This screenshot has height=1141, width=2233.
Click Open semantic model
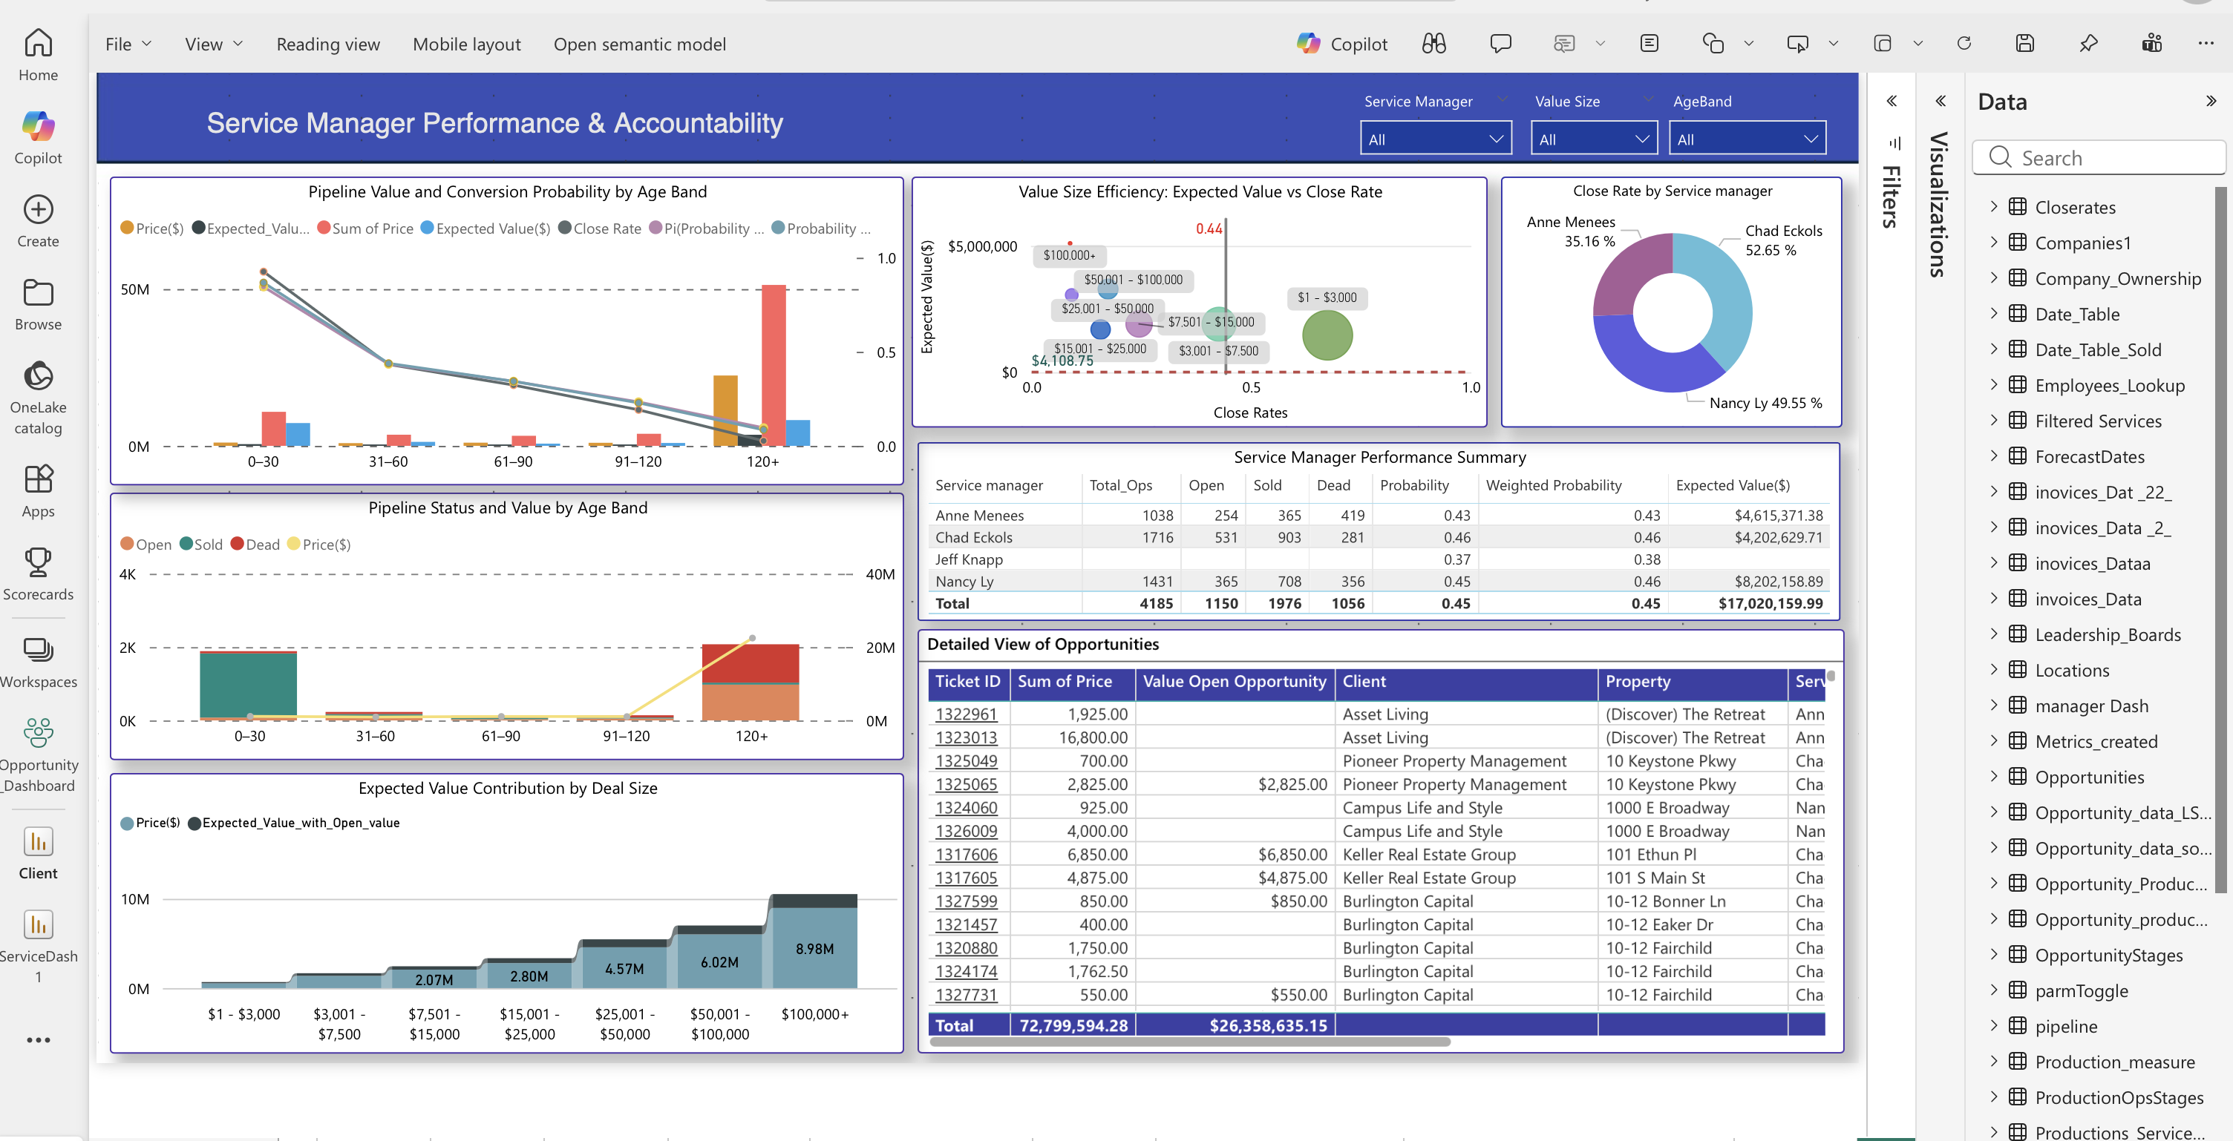[x=639, y=43]
